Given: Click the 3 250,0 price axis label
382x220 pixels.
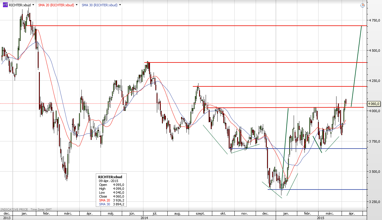Looking at the screenshot, I should click(375, 202).
